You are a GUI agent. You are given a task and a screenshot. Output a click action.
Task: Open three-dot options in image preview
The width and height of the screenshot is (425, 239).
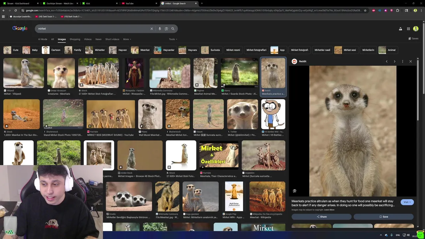point(402,61)
